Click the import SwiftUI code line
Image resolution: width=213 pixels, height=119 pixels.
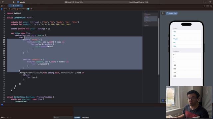click(14, 13)
